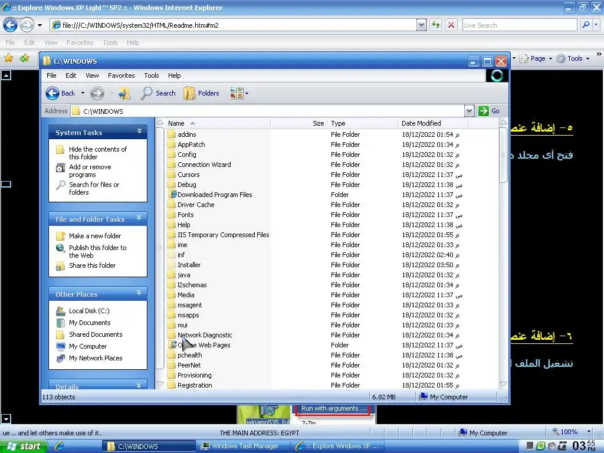Sort by the Type column header
Screen dimensions: 604x453
coord(362,123)
